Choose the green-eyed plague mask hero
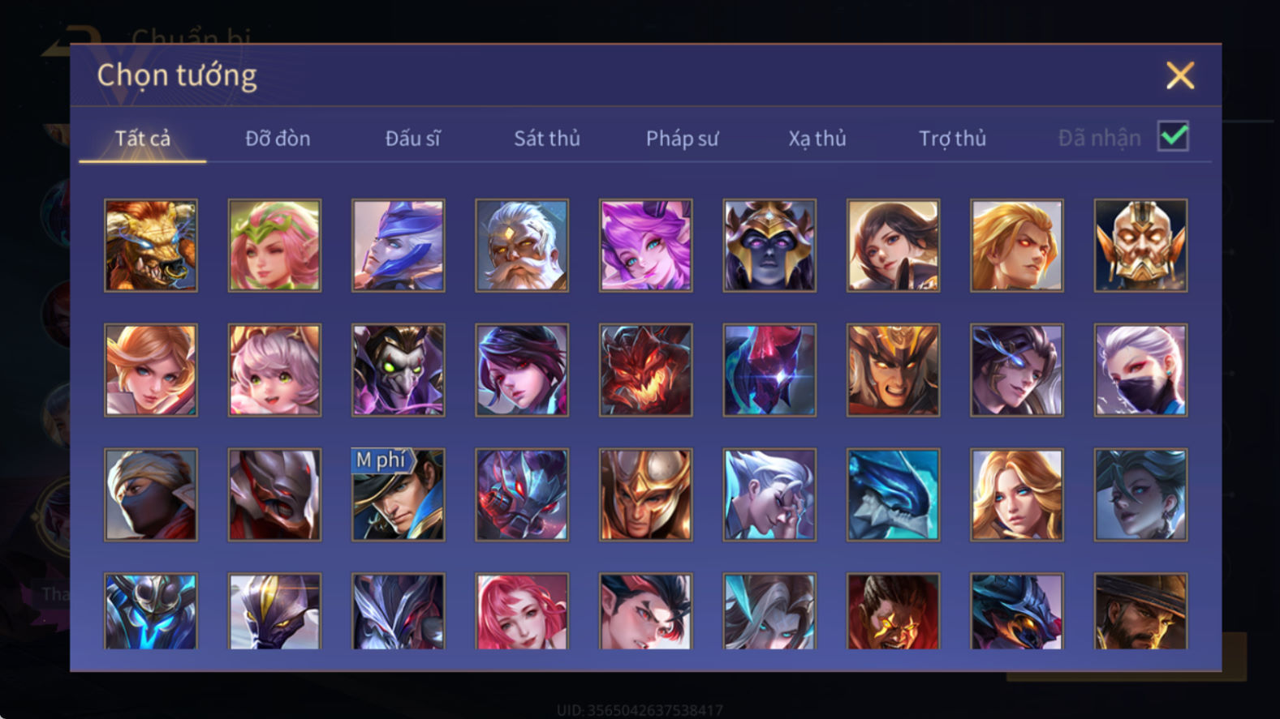 click(399, 370)
